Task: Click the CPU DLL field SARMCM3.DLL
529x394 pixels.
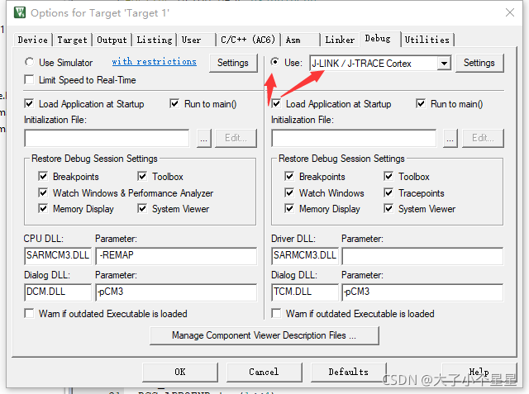Action: (x=58, y=256)
